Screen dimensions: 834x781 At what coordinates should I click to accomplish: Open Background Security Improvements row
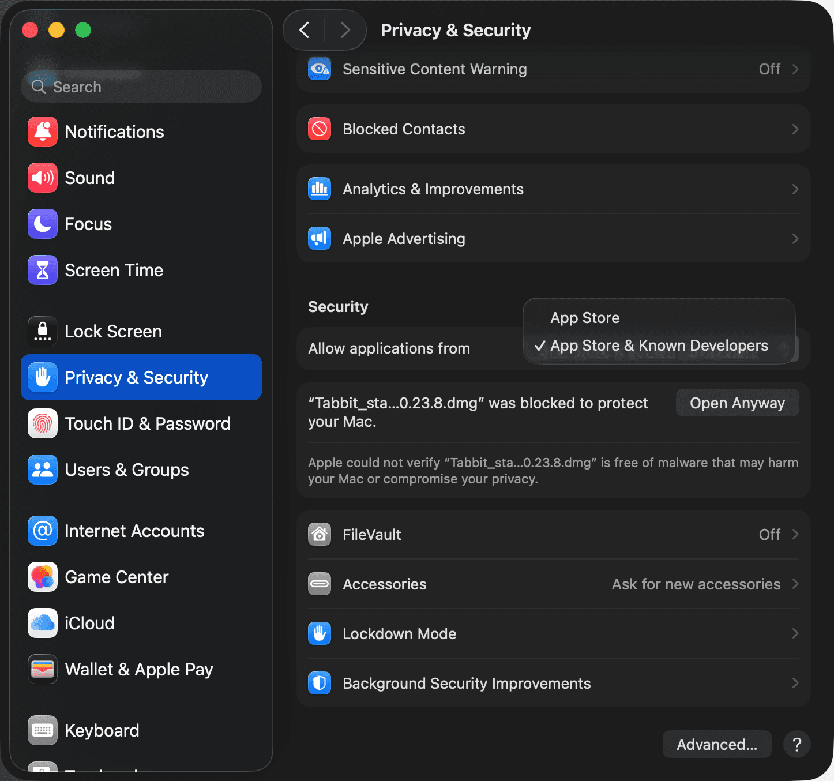[554, 684]
